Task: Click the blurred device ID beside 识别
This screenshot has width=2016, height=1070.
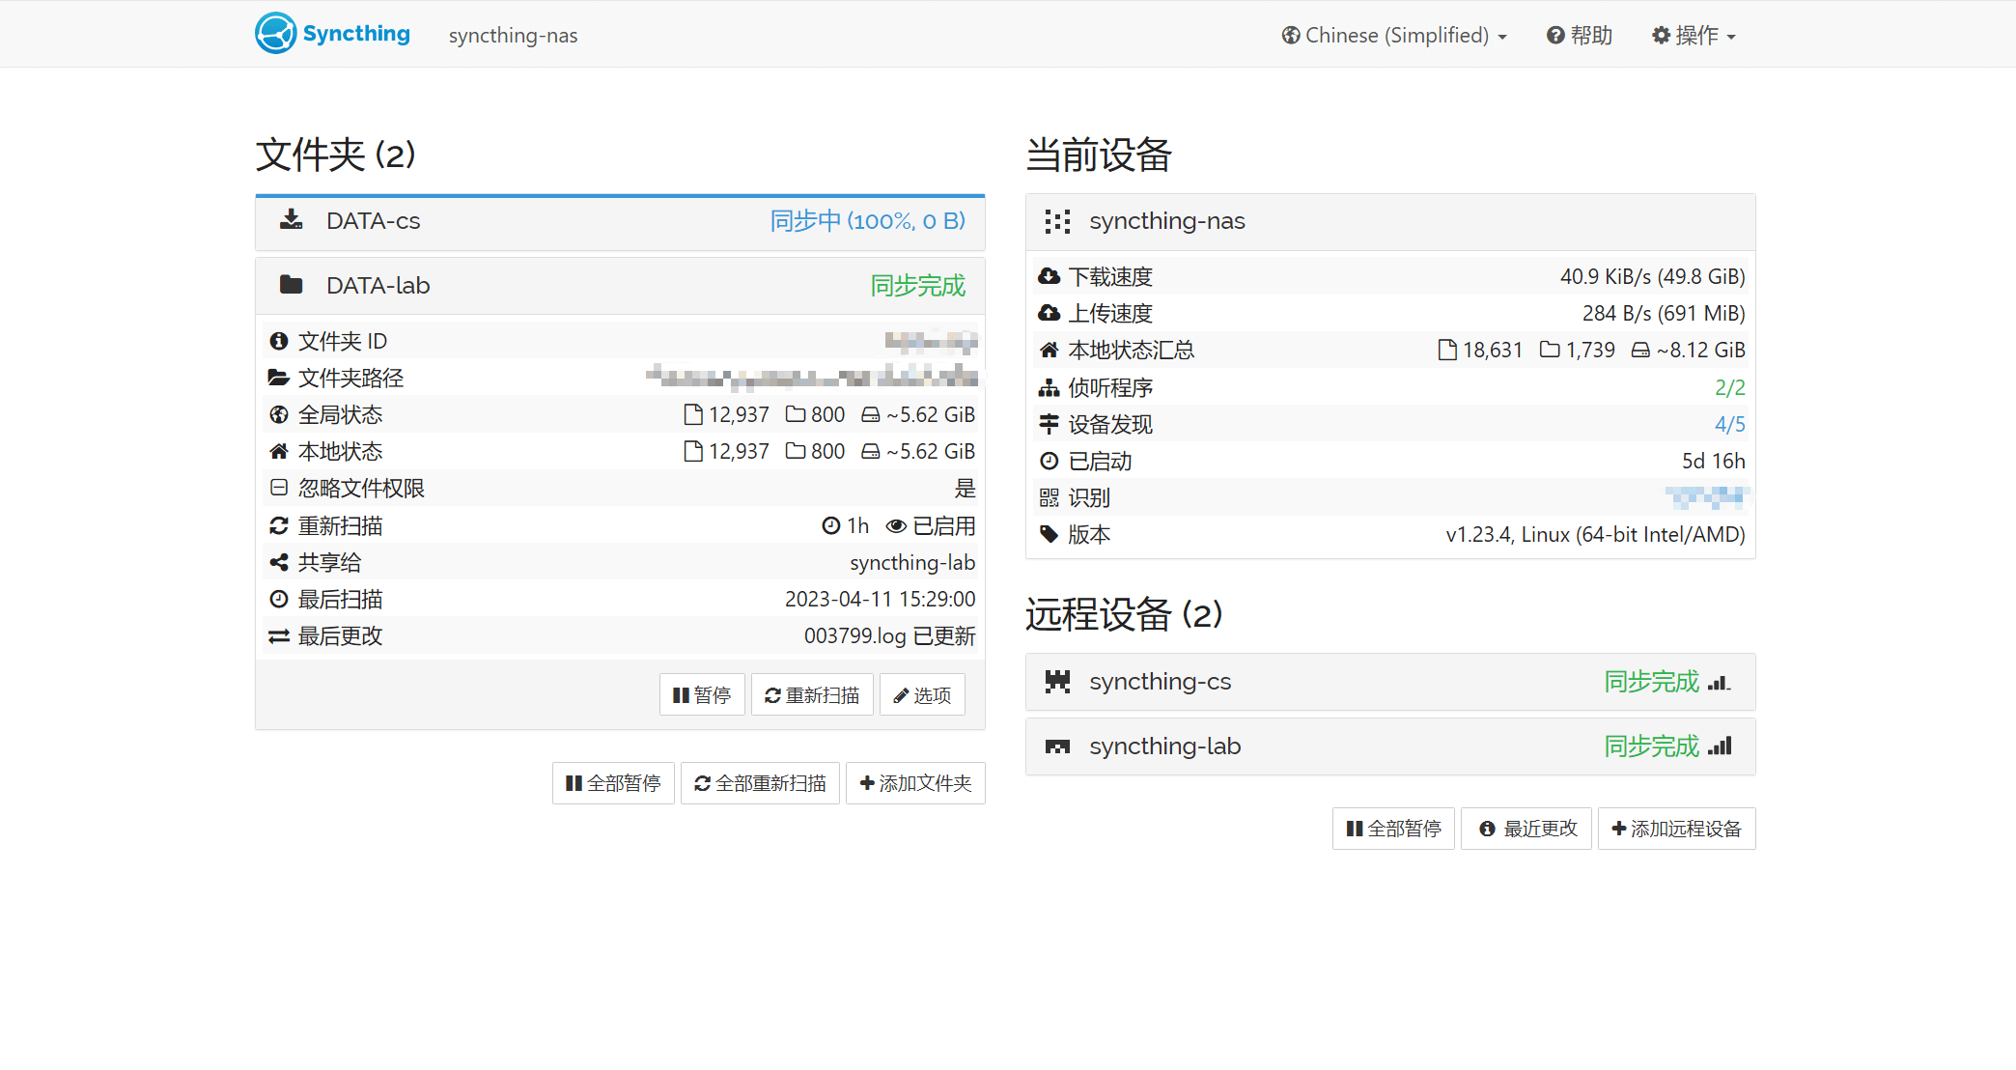Action: click(x=1706, y=498)
